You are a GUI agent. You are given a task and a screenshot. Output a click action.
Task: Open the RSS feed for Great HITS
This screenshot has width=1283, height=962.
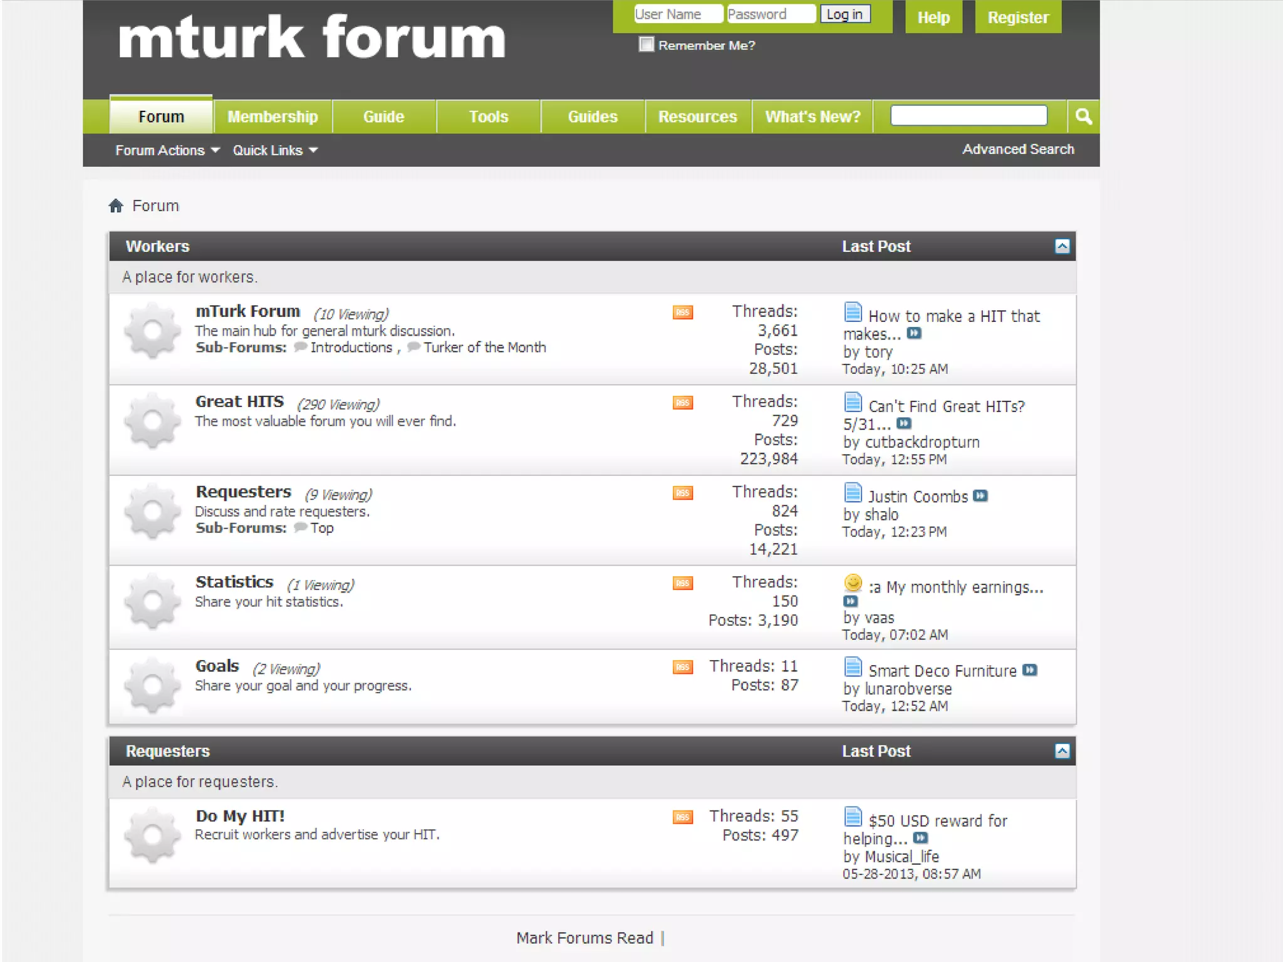point(683,402)
